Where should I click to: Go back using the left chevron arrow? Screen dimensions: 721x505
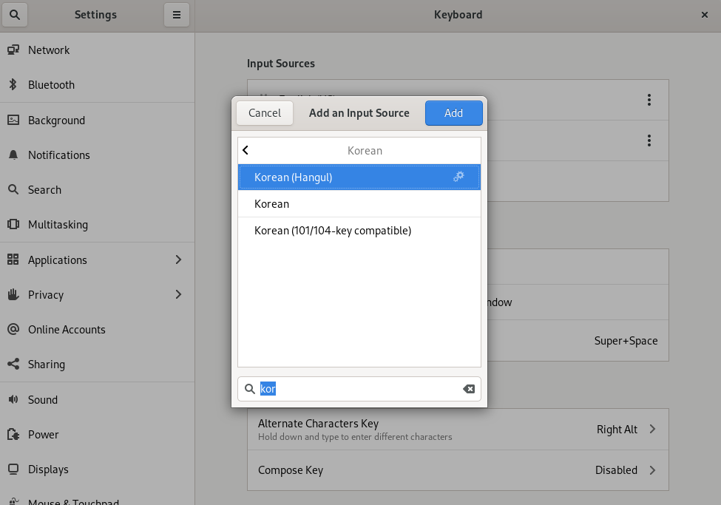[x=246, y=150]
